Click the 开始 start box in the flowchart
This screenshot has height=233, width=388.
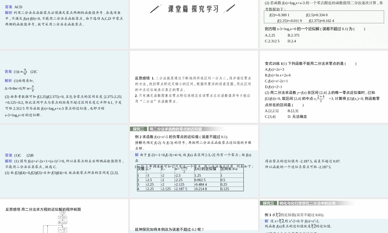click(63, 213)
